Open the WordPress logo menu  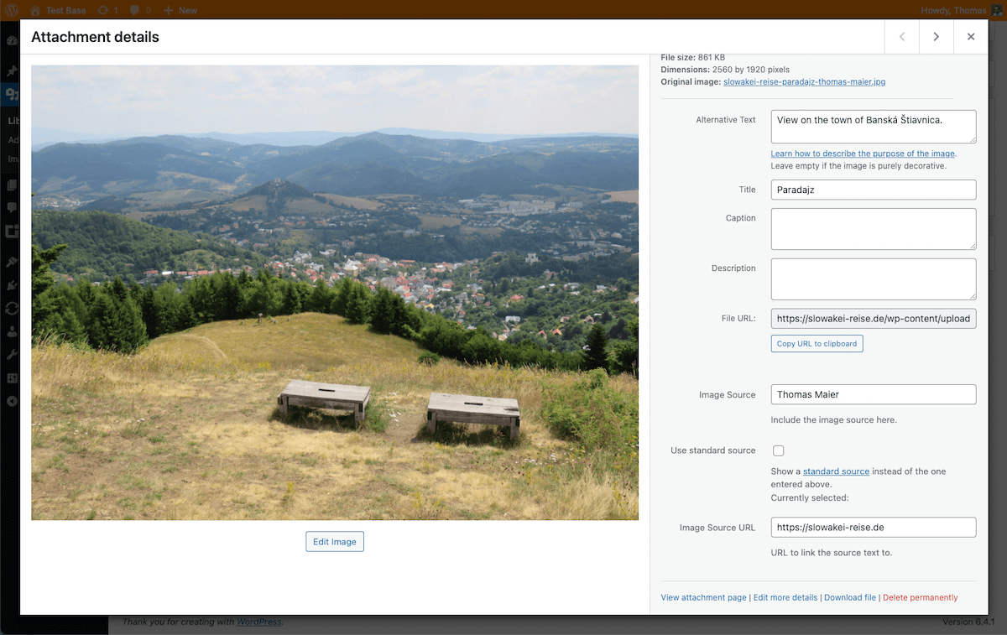click(12, 10)
